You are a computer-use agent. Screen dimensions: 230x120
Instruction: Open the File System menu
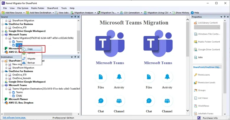click(23, 8)
